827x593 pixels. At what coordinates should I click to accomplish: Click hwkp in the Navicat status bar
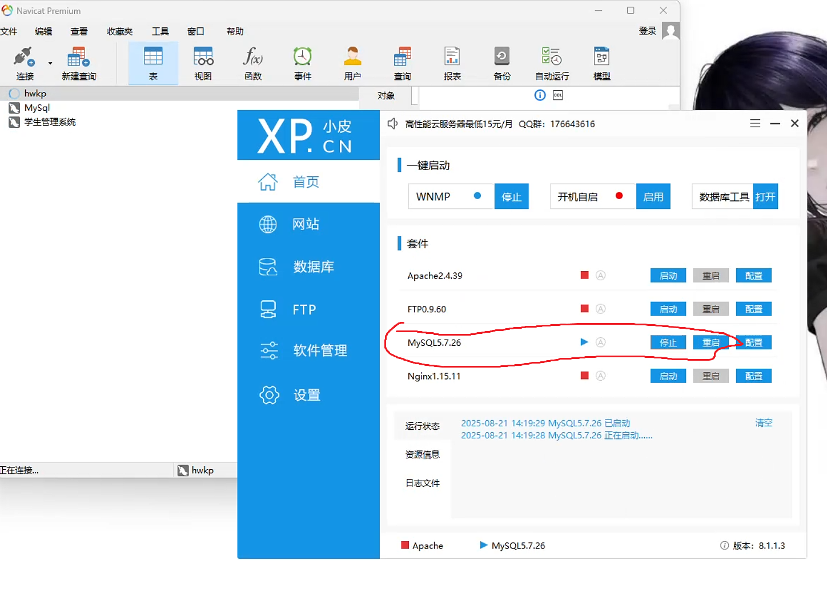tap(195, 470)
